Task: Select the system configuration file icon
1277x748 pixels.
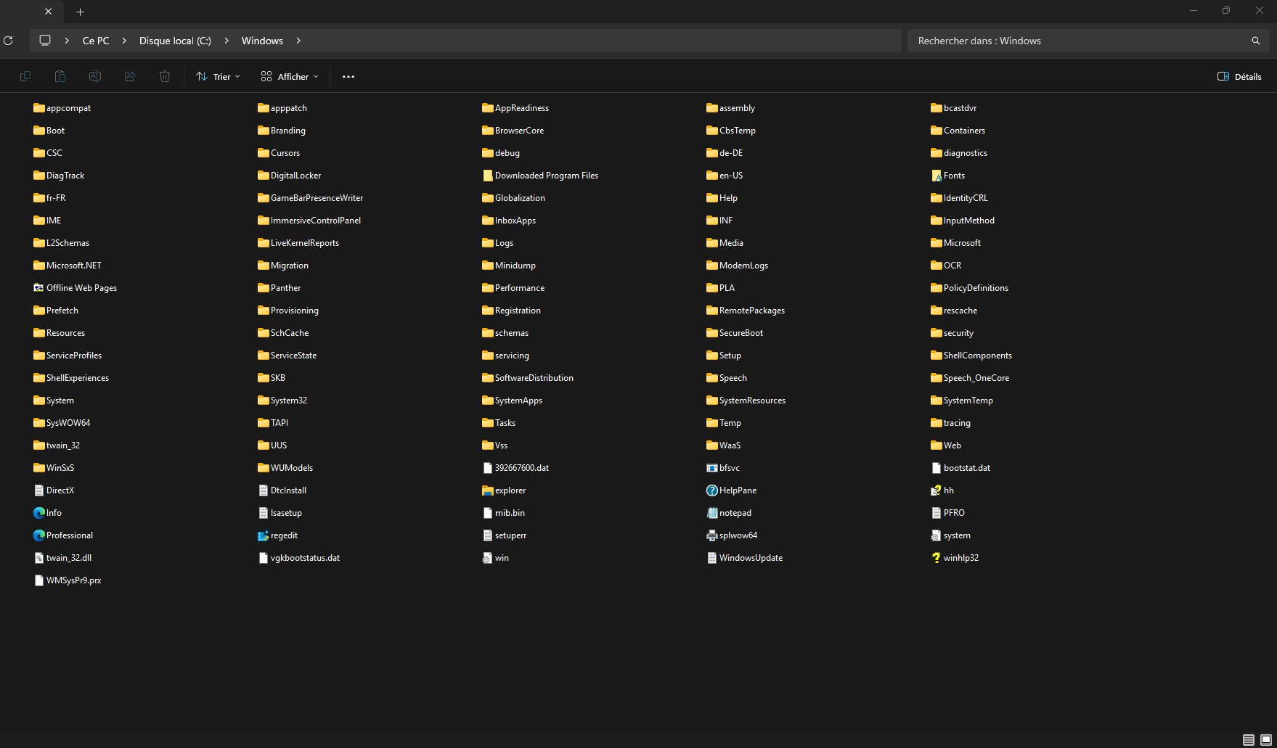Action: coord(937,535)
